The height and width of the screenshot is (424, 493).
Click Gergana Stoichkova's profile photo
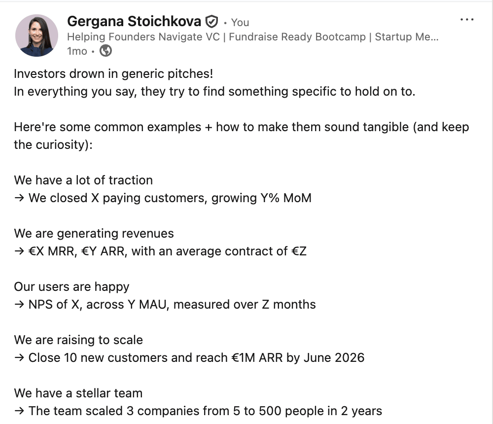click(36, 35)
